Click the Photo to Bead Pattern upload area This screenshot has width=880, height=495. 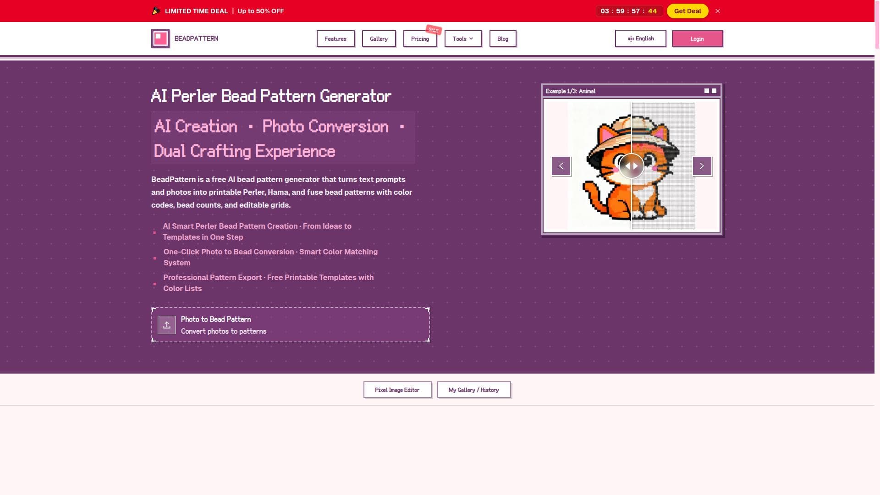click(x=291, y=325)
